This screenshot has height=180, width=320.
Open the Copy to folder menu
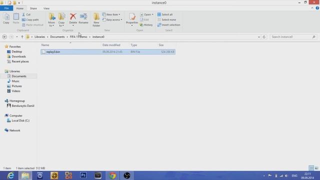(61, 20)
